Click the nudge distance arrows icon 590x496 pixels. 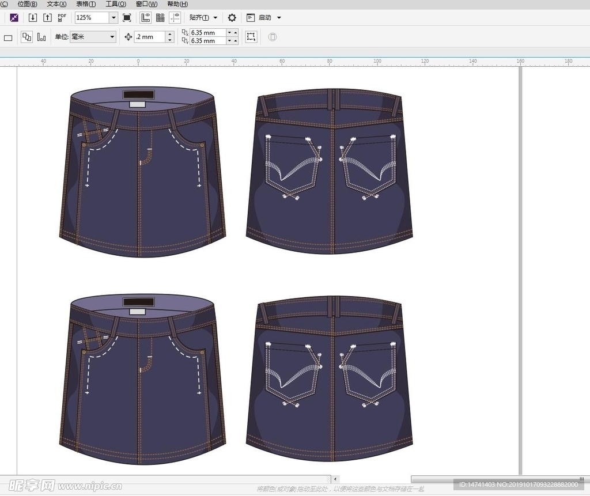pos(128,37)
